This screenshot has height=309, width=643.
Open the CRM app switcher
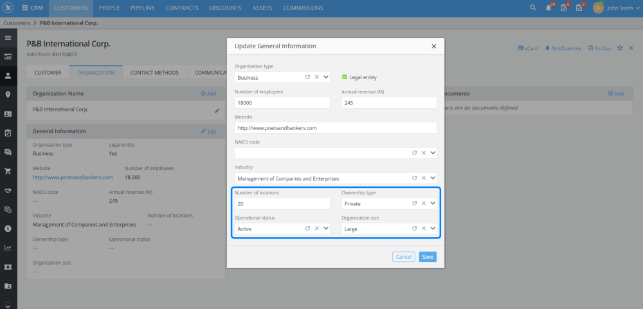pos(32,8)
